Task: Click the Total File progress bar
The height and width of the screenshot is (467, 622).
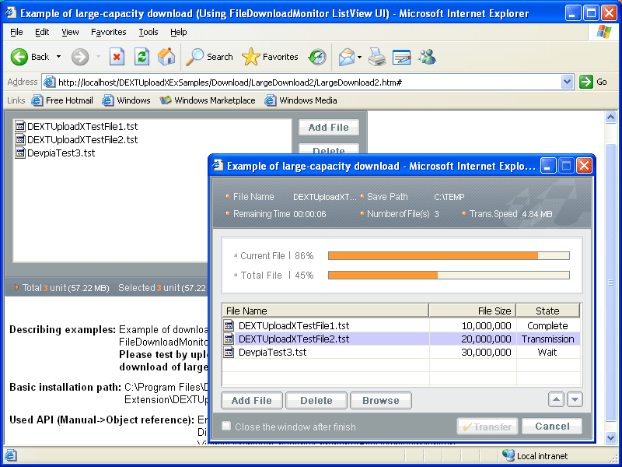Action: (449, 273)
